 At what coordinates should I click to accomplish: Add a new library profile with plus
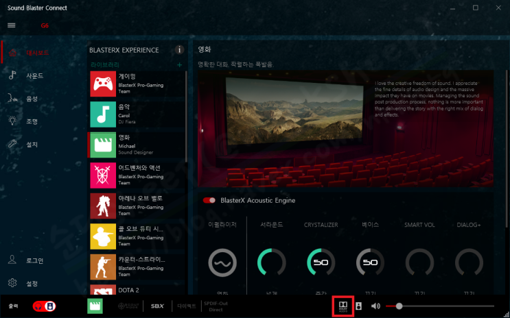(179, 65)
